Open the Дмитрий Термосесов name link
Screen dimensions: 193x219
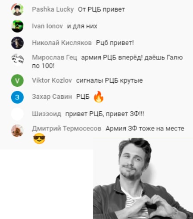click(67, 128)
